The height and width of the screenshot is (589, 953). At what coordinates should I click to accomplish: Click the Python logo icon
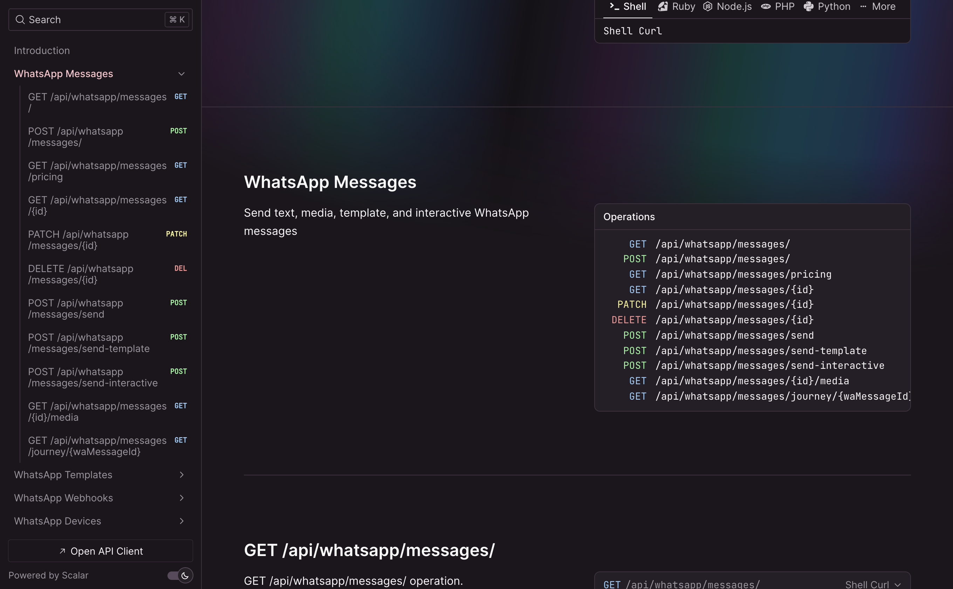click(x=809, y=6)
